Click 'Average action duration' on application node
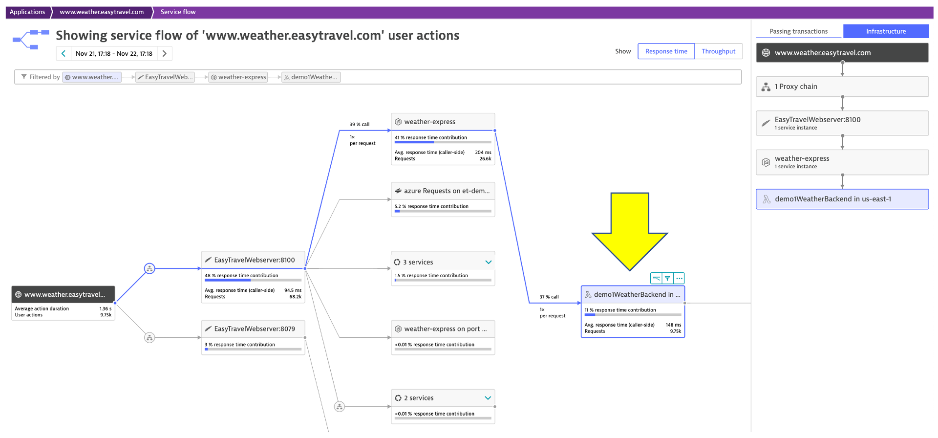Viewport: 938px width, 438px height. tap(42, 309)
